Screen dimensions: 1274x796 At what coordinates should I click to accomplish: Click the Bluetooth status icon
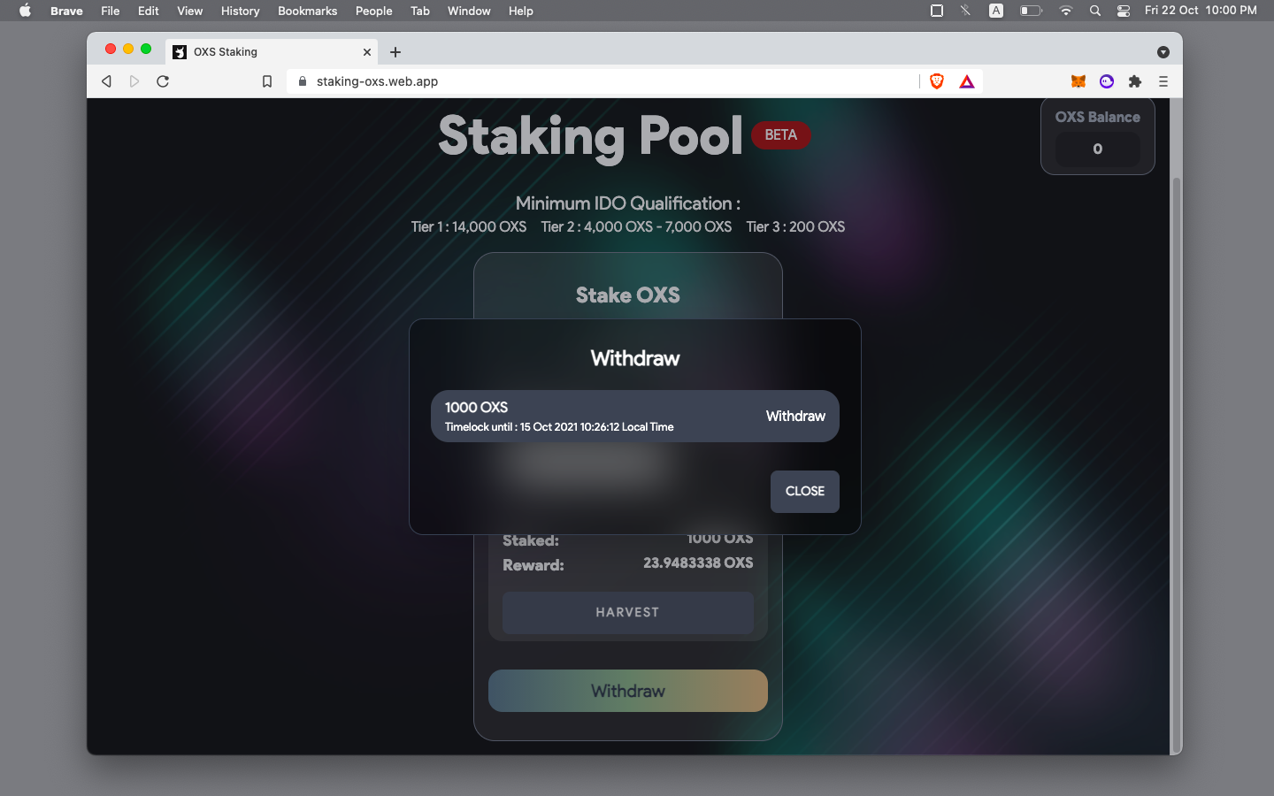[965, 11]
